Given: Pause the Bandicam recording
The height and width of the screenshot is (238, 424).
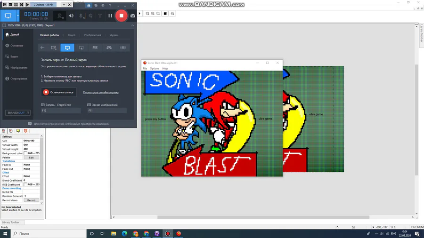Looking at the screenshot, I should (110, 16).
